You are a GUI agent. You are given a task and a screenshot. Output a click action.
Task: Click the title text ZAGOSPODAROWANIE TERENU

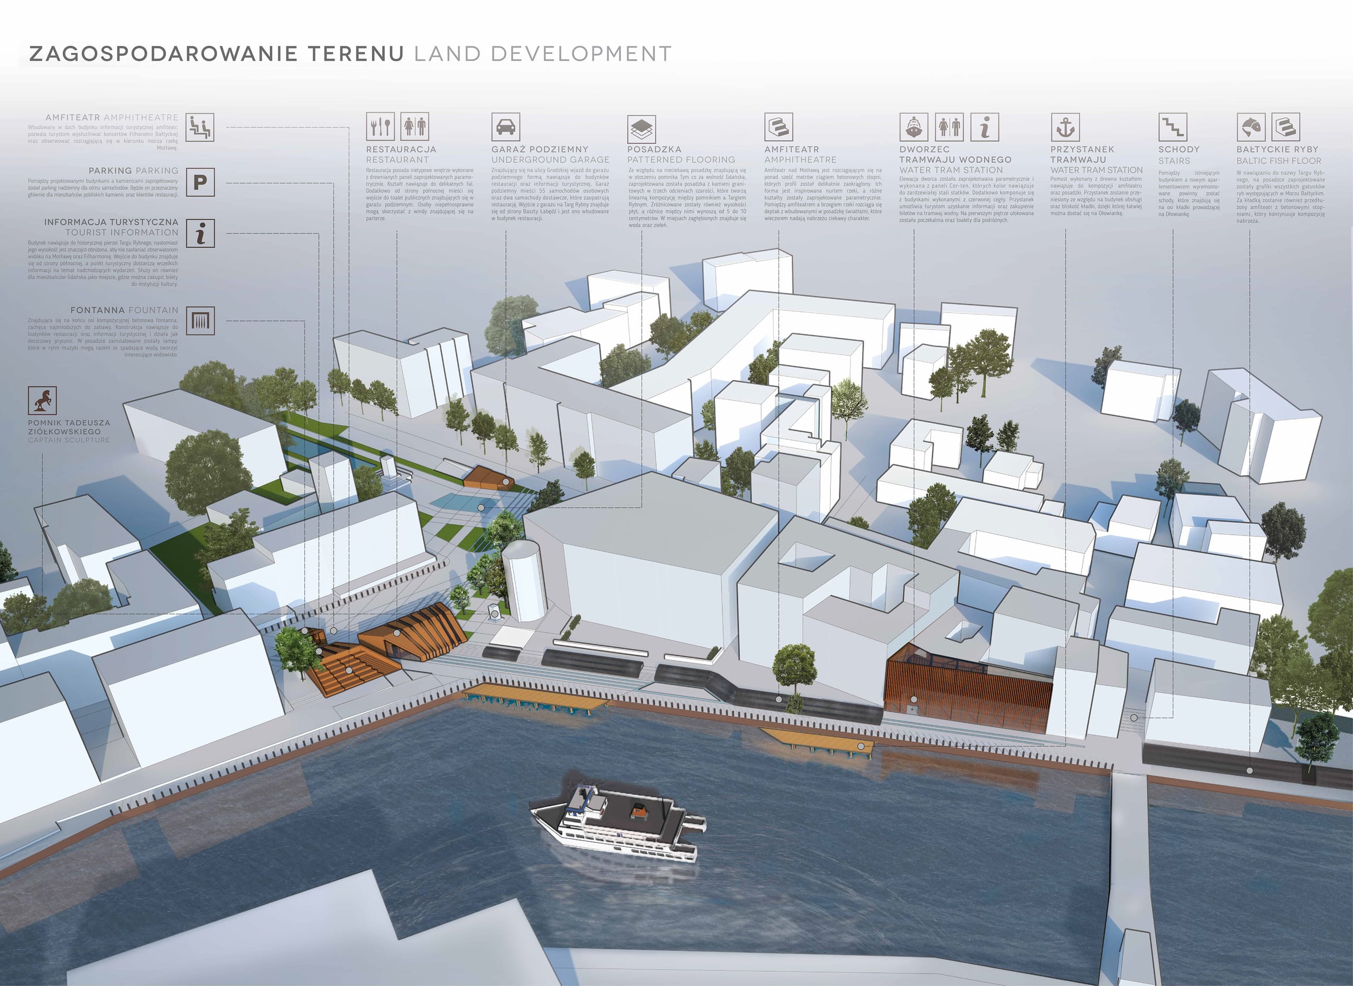click(x=217, y=54)
